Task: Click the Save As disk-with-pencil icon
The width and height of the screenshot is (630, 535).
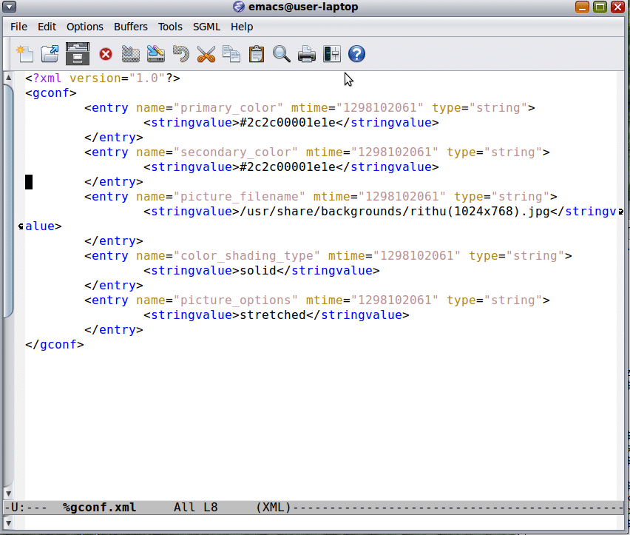Action: [155, 54]
